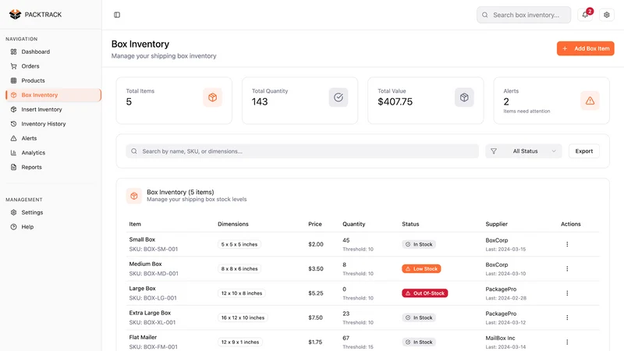The height and width of the screenshot is (351, 624).
Task: Open Insert Inventory page
Action: (53, 109)
